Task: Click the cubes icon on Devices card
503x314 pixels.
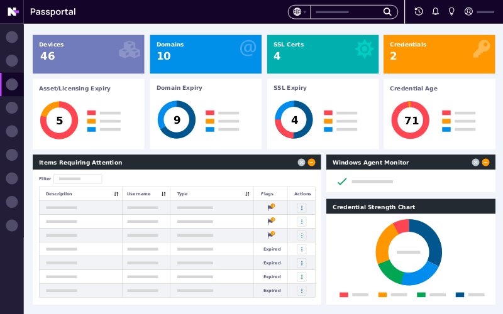Action: [x=130, y=50]
